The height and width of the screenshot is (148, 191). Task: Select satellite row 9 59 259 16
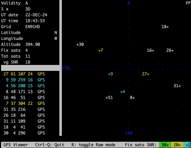point(25,80)
